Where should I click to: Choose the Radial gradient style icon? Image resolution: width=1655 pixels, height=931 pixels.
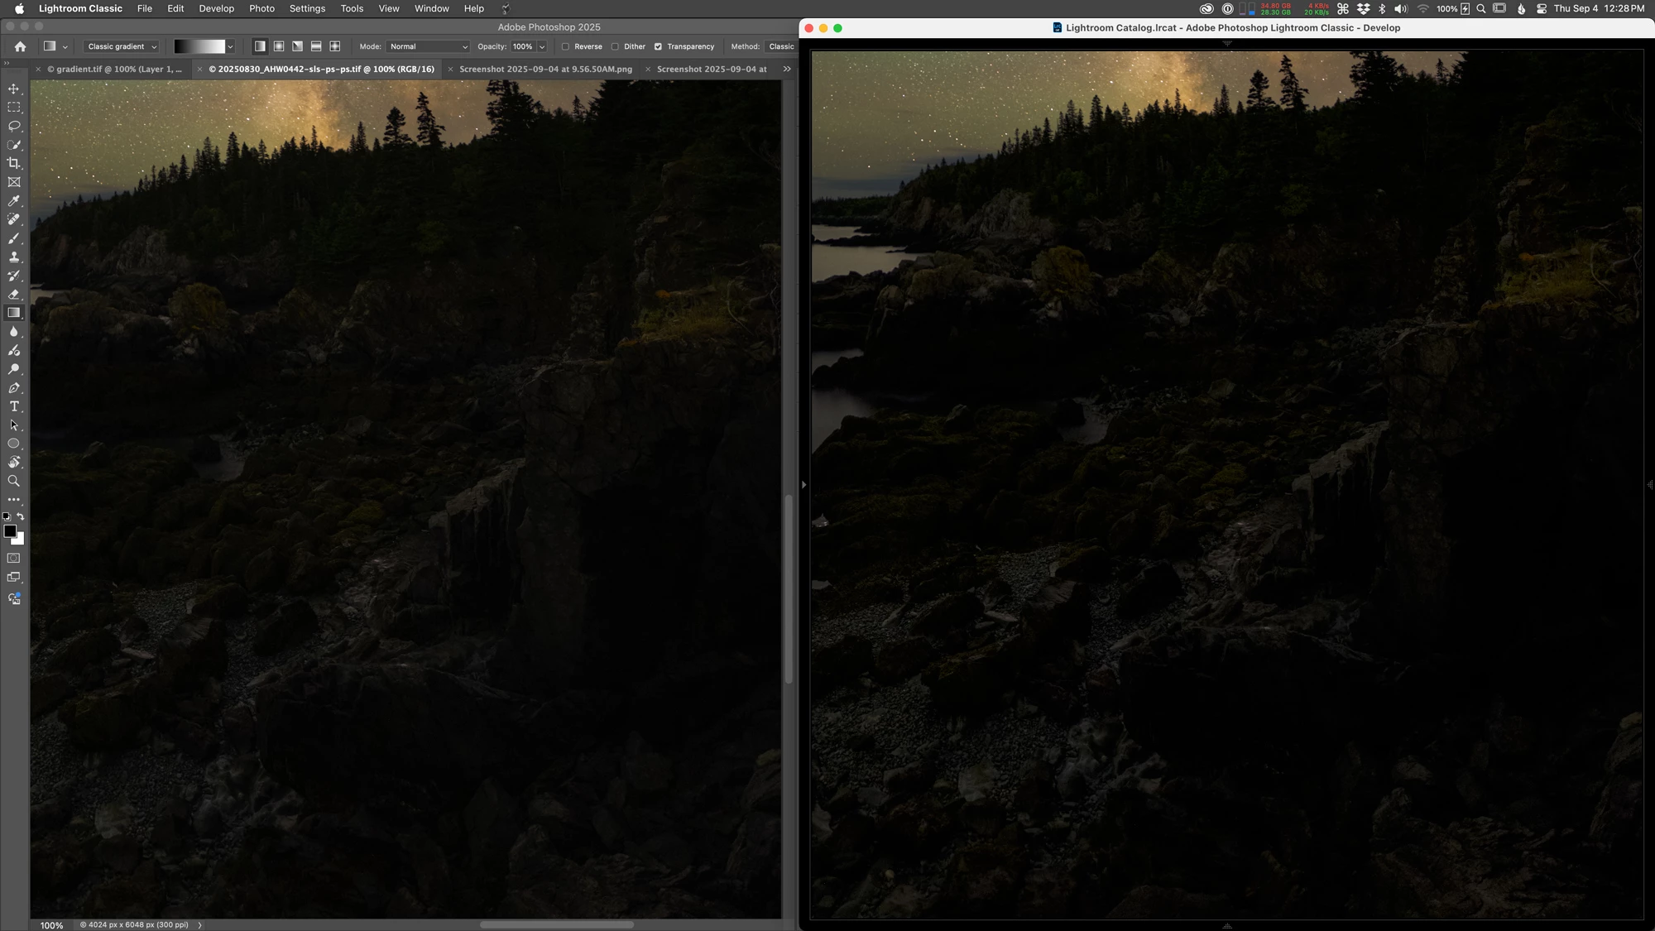click(279, 46)
